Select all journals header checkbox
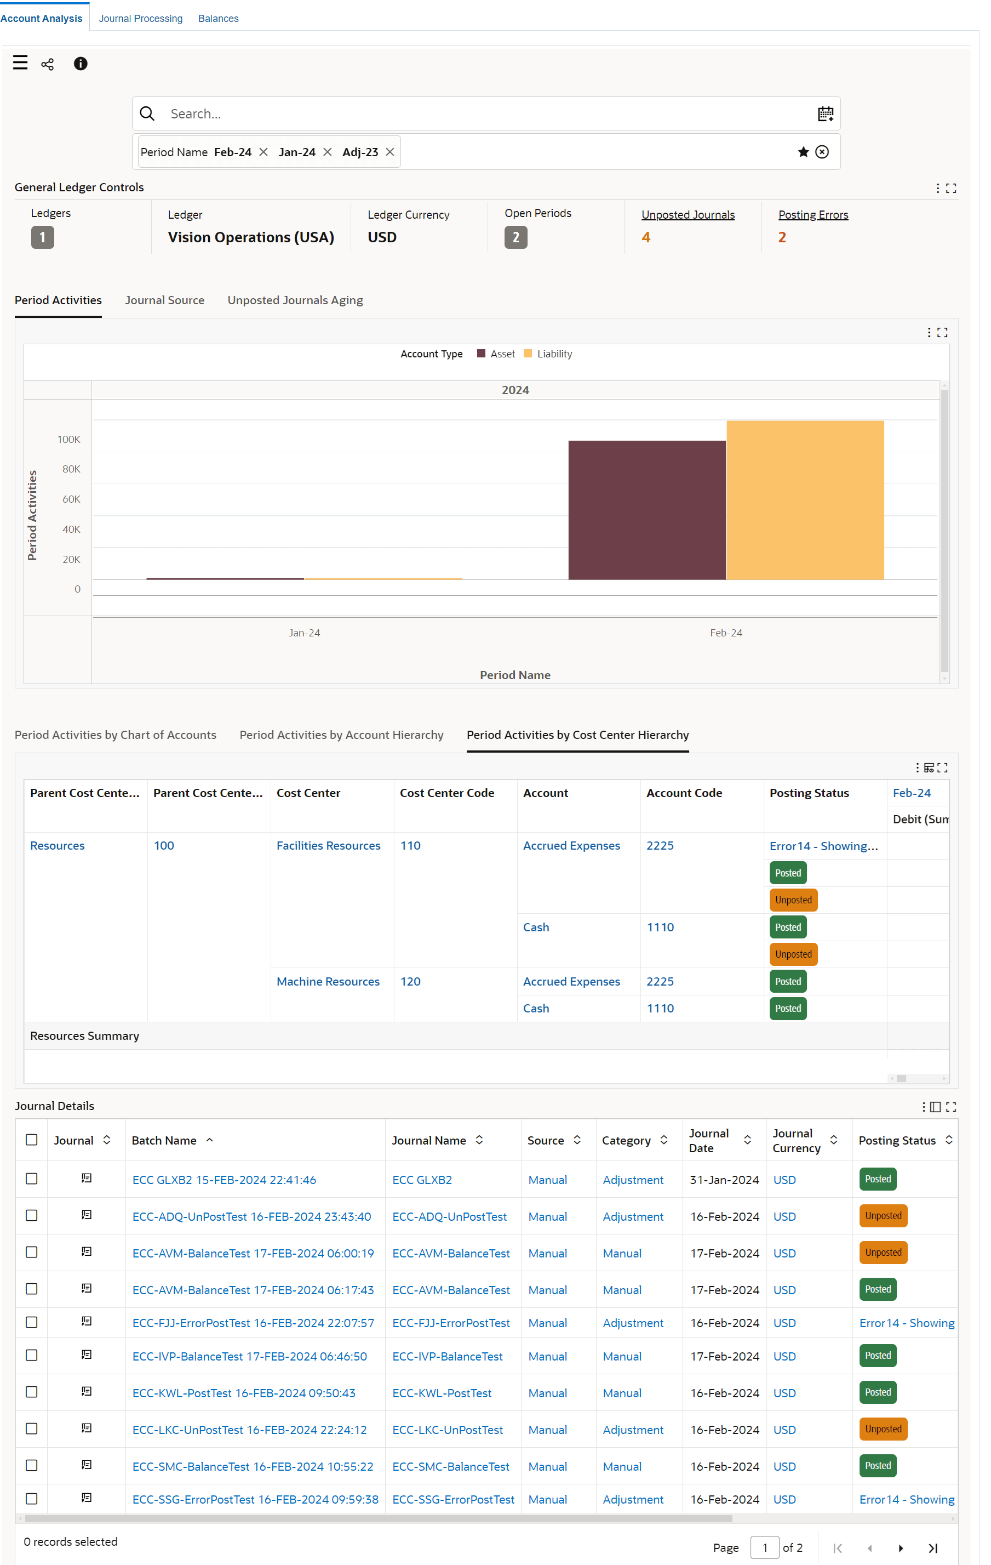The image size is (991, 1565). [31, 1140]
